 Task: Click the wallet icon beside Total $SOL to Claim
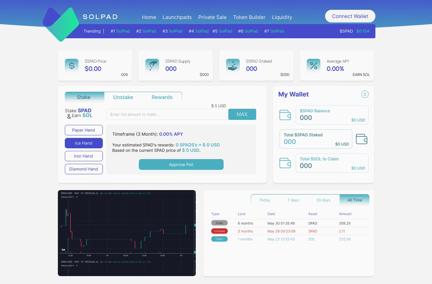point(285,163)
